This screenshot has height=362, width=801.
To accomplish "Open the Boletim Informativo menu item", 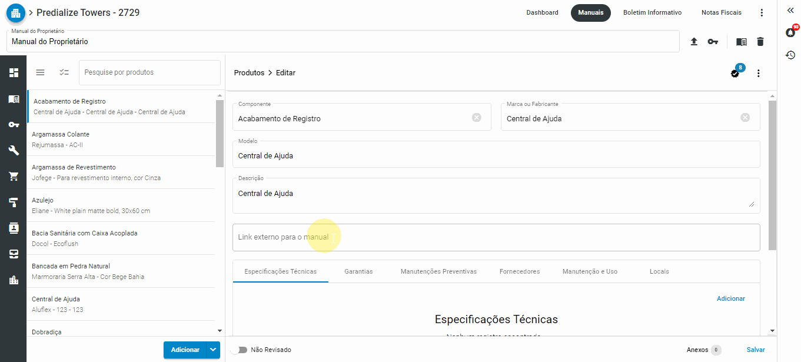I will pyautogui.click(x=652, y=12).
